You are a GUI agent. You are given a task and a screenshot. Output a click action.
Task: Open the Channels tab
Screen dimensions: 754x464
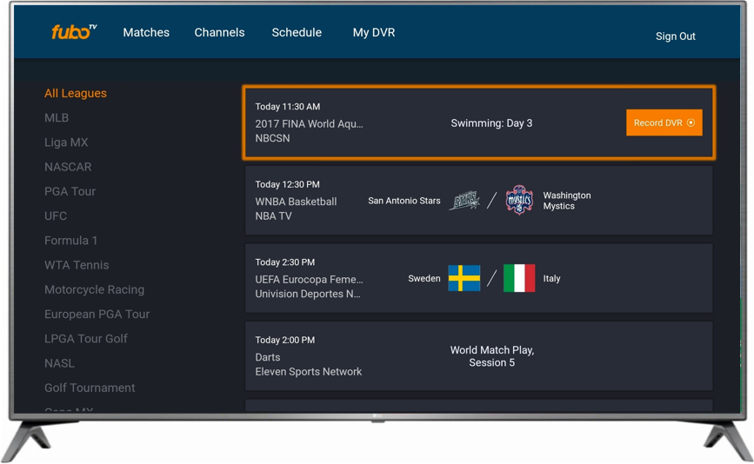click(219, 33)
